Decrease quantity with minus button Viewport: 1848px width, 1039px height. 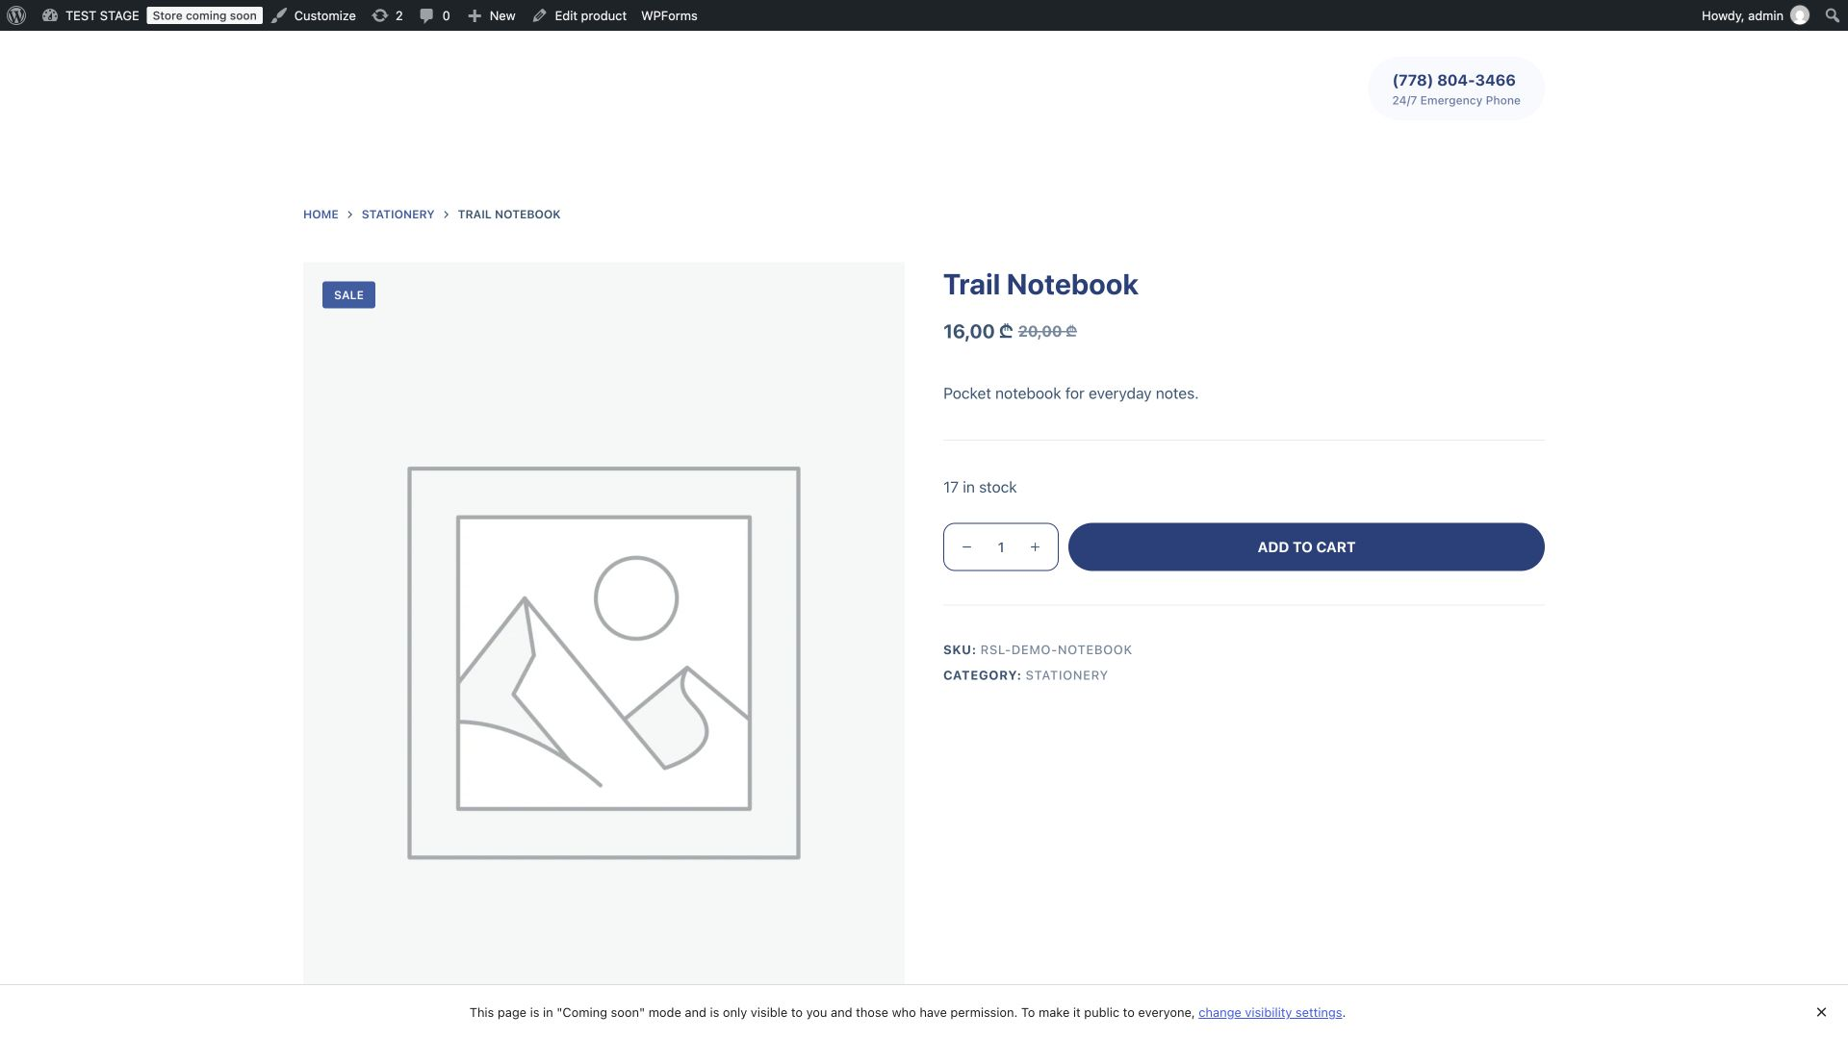[966, 547]
